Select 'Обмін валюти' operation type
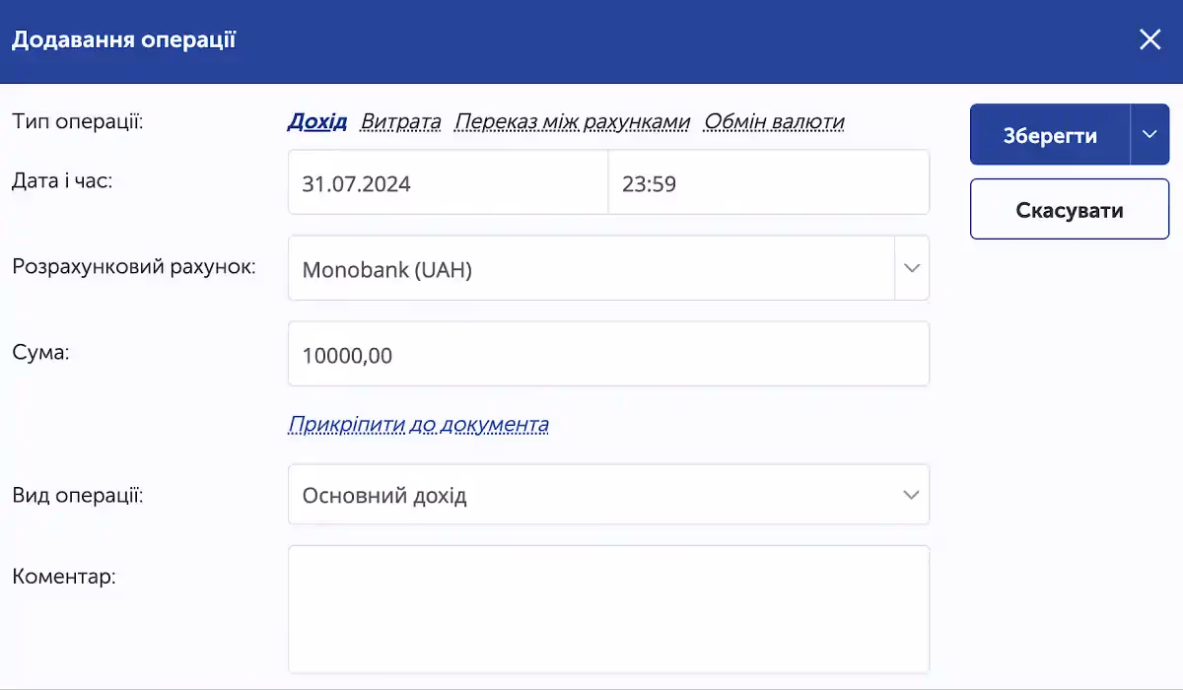The image size is (1183, 690). (x=773, y=120)
